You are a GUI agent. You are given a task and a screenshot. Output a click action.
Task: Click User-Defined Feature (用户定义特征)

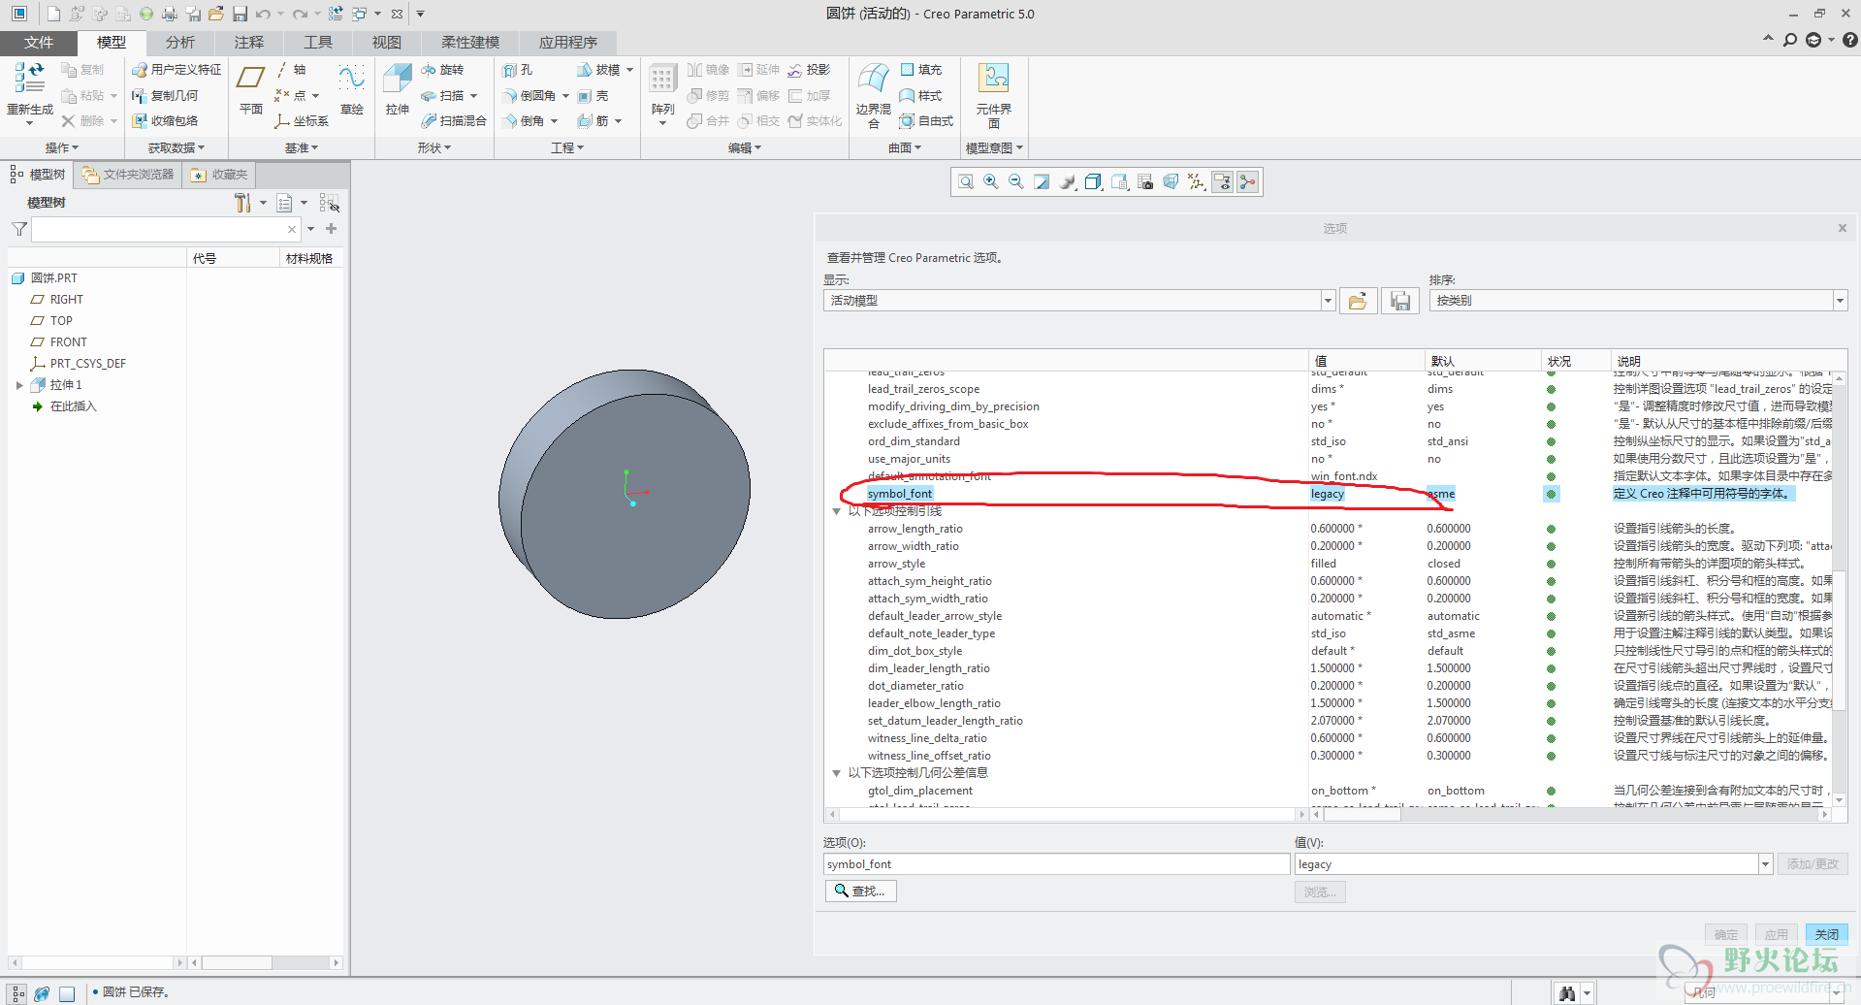click(x=176, y=70)
